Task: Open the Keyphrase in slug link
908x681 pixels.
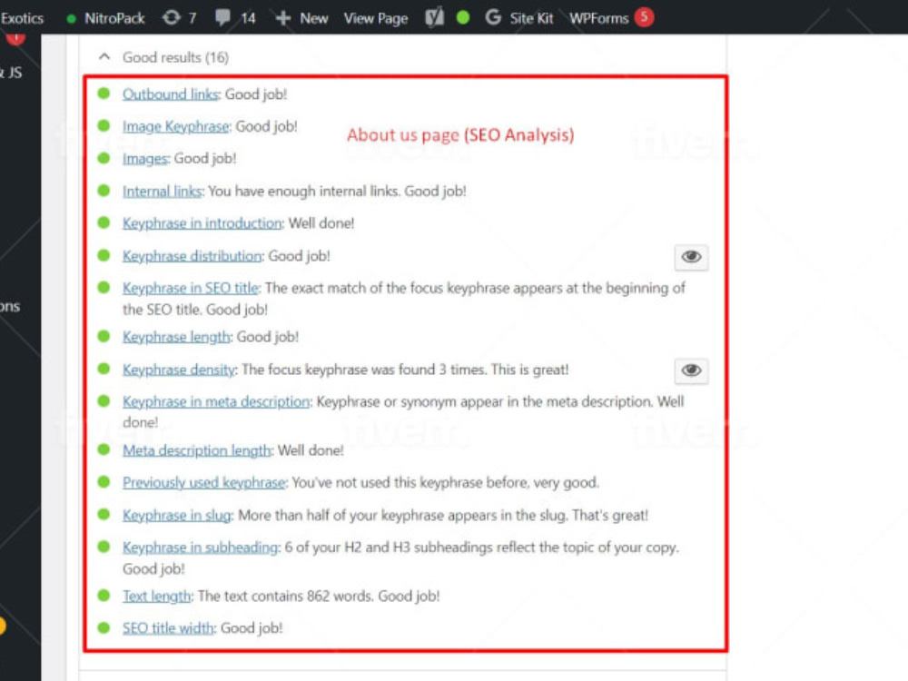Action: 177,515
